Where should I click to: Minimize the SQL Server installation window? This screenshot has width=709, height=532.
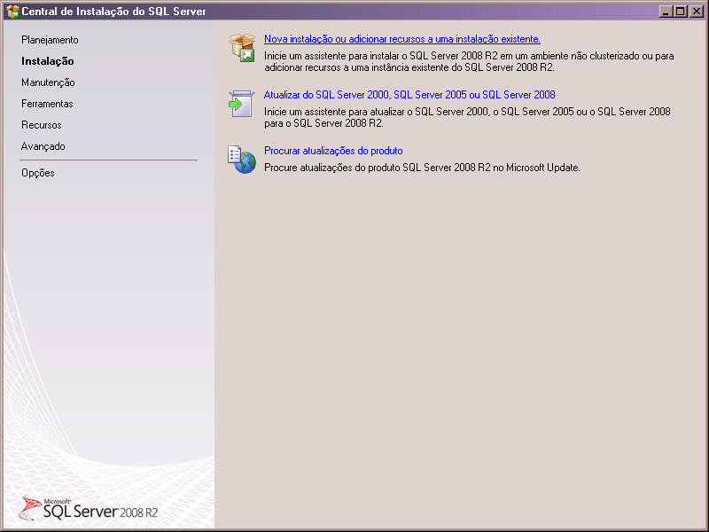coord(666,12)
